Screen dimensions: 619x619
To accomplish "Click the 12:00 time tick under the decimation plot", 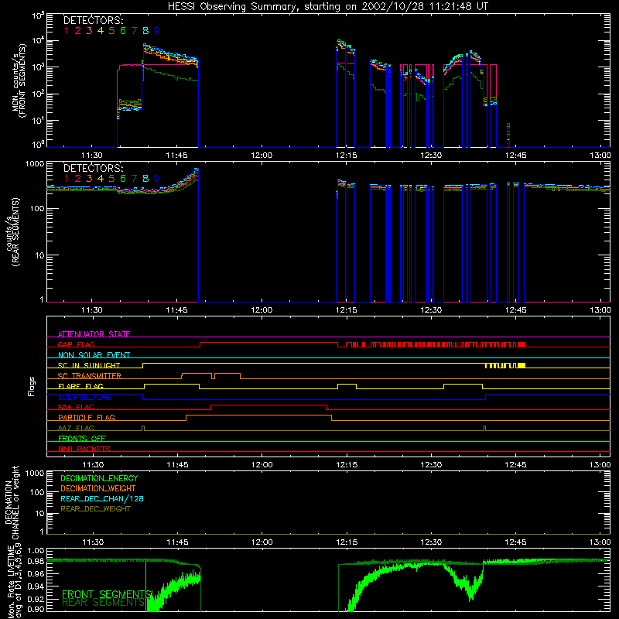I will pos(262,542).
